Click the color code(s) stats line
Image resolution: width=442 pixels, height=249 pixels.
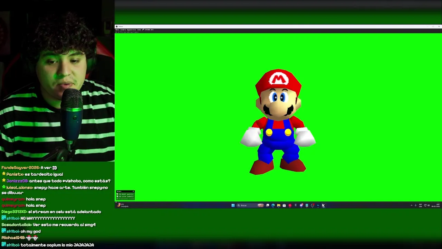pyautogui.click(x=125, y=196)
